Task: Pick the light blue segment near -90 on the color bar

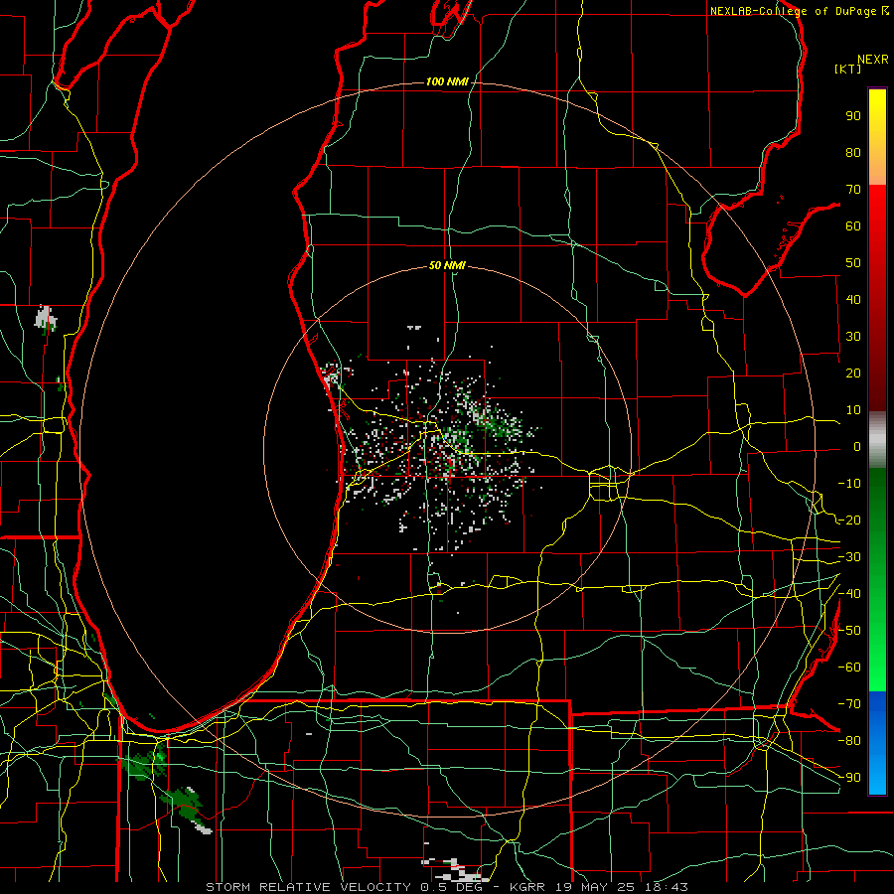Action: 877,778
